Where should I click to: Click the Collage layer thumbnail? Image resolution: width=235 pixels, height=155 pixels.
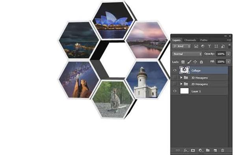185,70
